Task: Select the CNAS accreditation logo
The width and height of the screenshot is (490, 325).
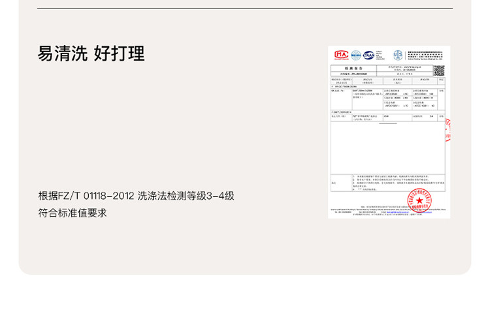Action: click(370, 55)
